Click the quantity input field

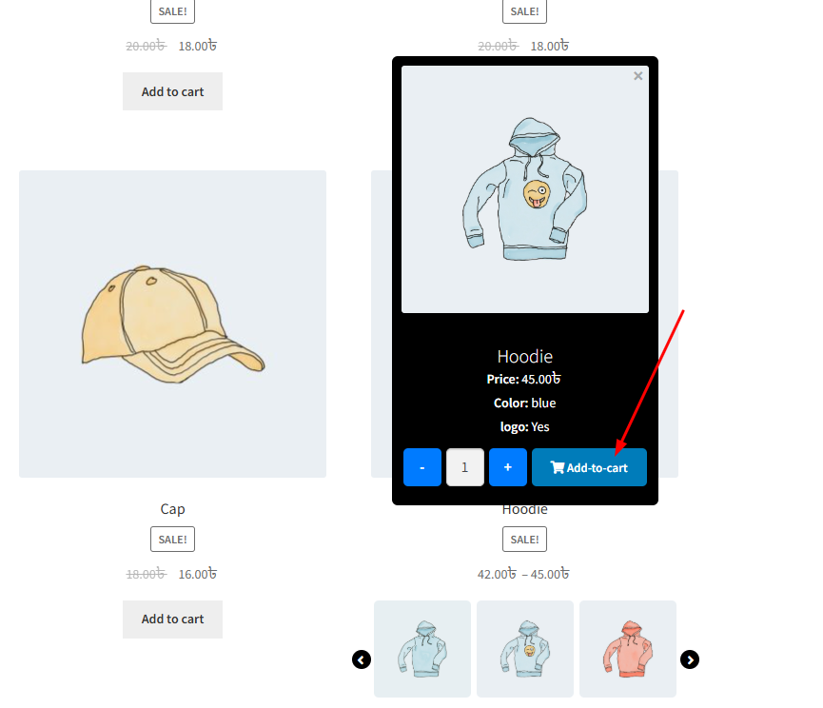point(465,467)
